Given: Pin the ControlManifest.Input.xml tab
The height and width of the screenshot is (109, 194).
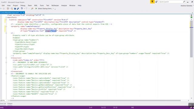Looking at the screenshot, I should click(21, 13).
